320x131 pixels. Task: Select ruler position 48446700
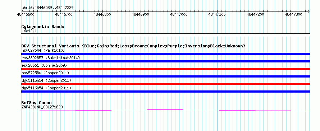[64, 14]
